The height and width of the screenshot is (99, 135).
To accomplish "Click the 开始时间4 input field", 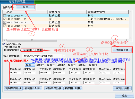I will coord(105,72).
